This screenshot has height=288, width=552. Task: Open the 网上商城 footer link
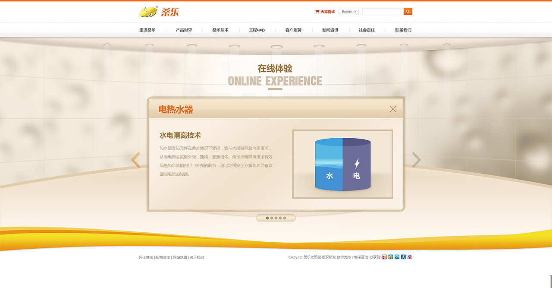click(146, 257)
